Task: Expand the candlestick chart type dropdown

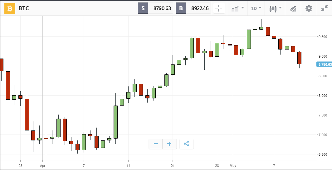Action: tap(276, 8)
